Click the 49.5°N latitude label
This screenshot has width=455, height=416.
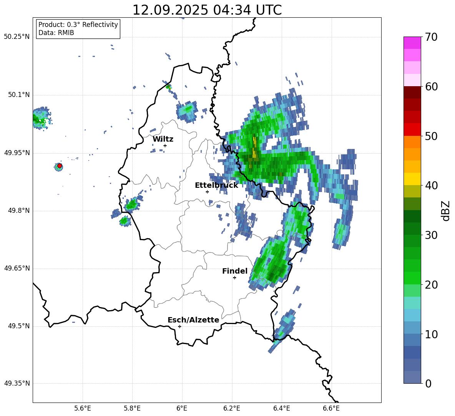coord(19,326)
